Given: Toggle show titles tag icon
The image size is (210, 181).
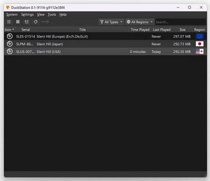Looking at the screenshot, I should click(36, 22).
